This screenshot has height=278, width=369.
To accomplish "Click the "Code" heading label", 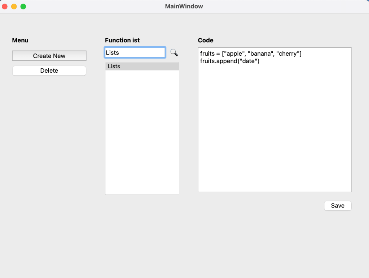I will (206, 40).
